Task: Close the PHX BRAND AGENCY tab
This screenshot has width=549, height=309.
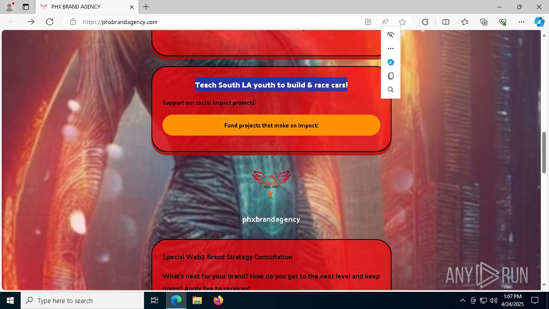Action: (x=132, y=7)
